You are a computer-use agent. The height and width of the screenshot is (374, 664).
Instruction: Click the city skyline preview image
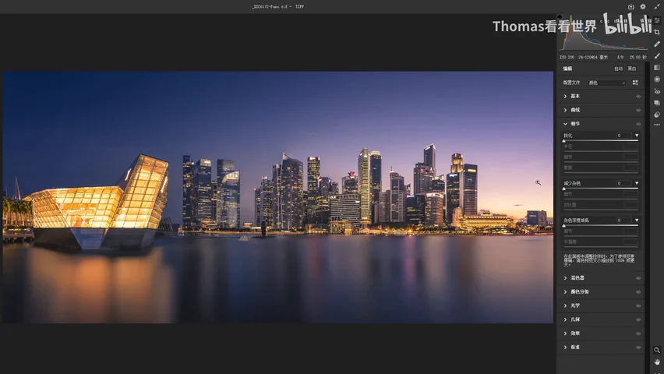click(x=277, y=197)
